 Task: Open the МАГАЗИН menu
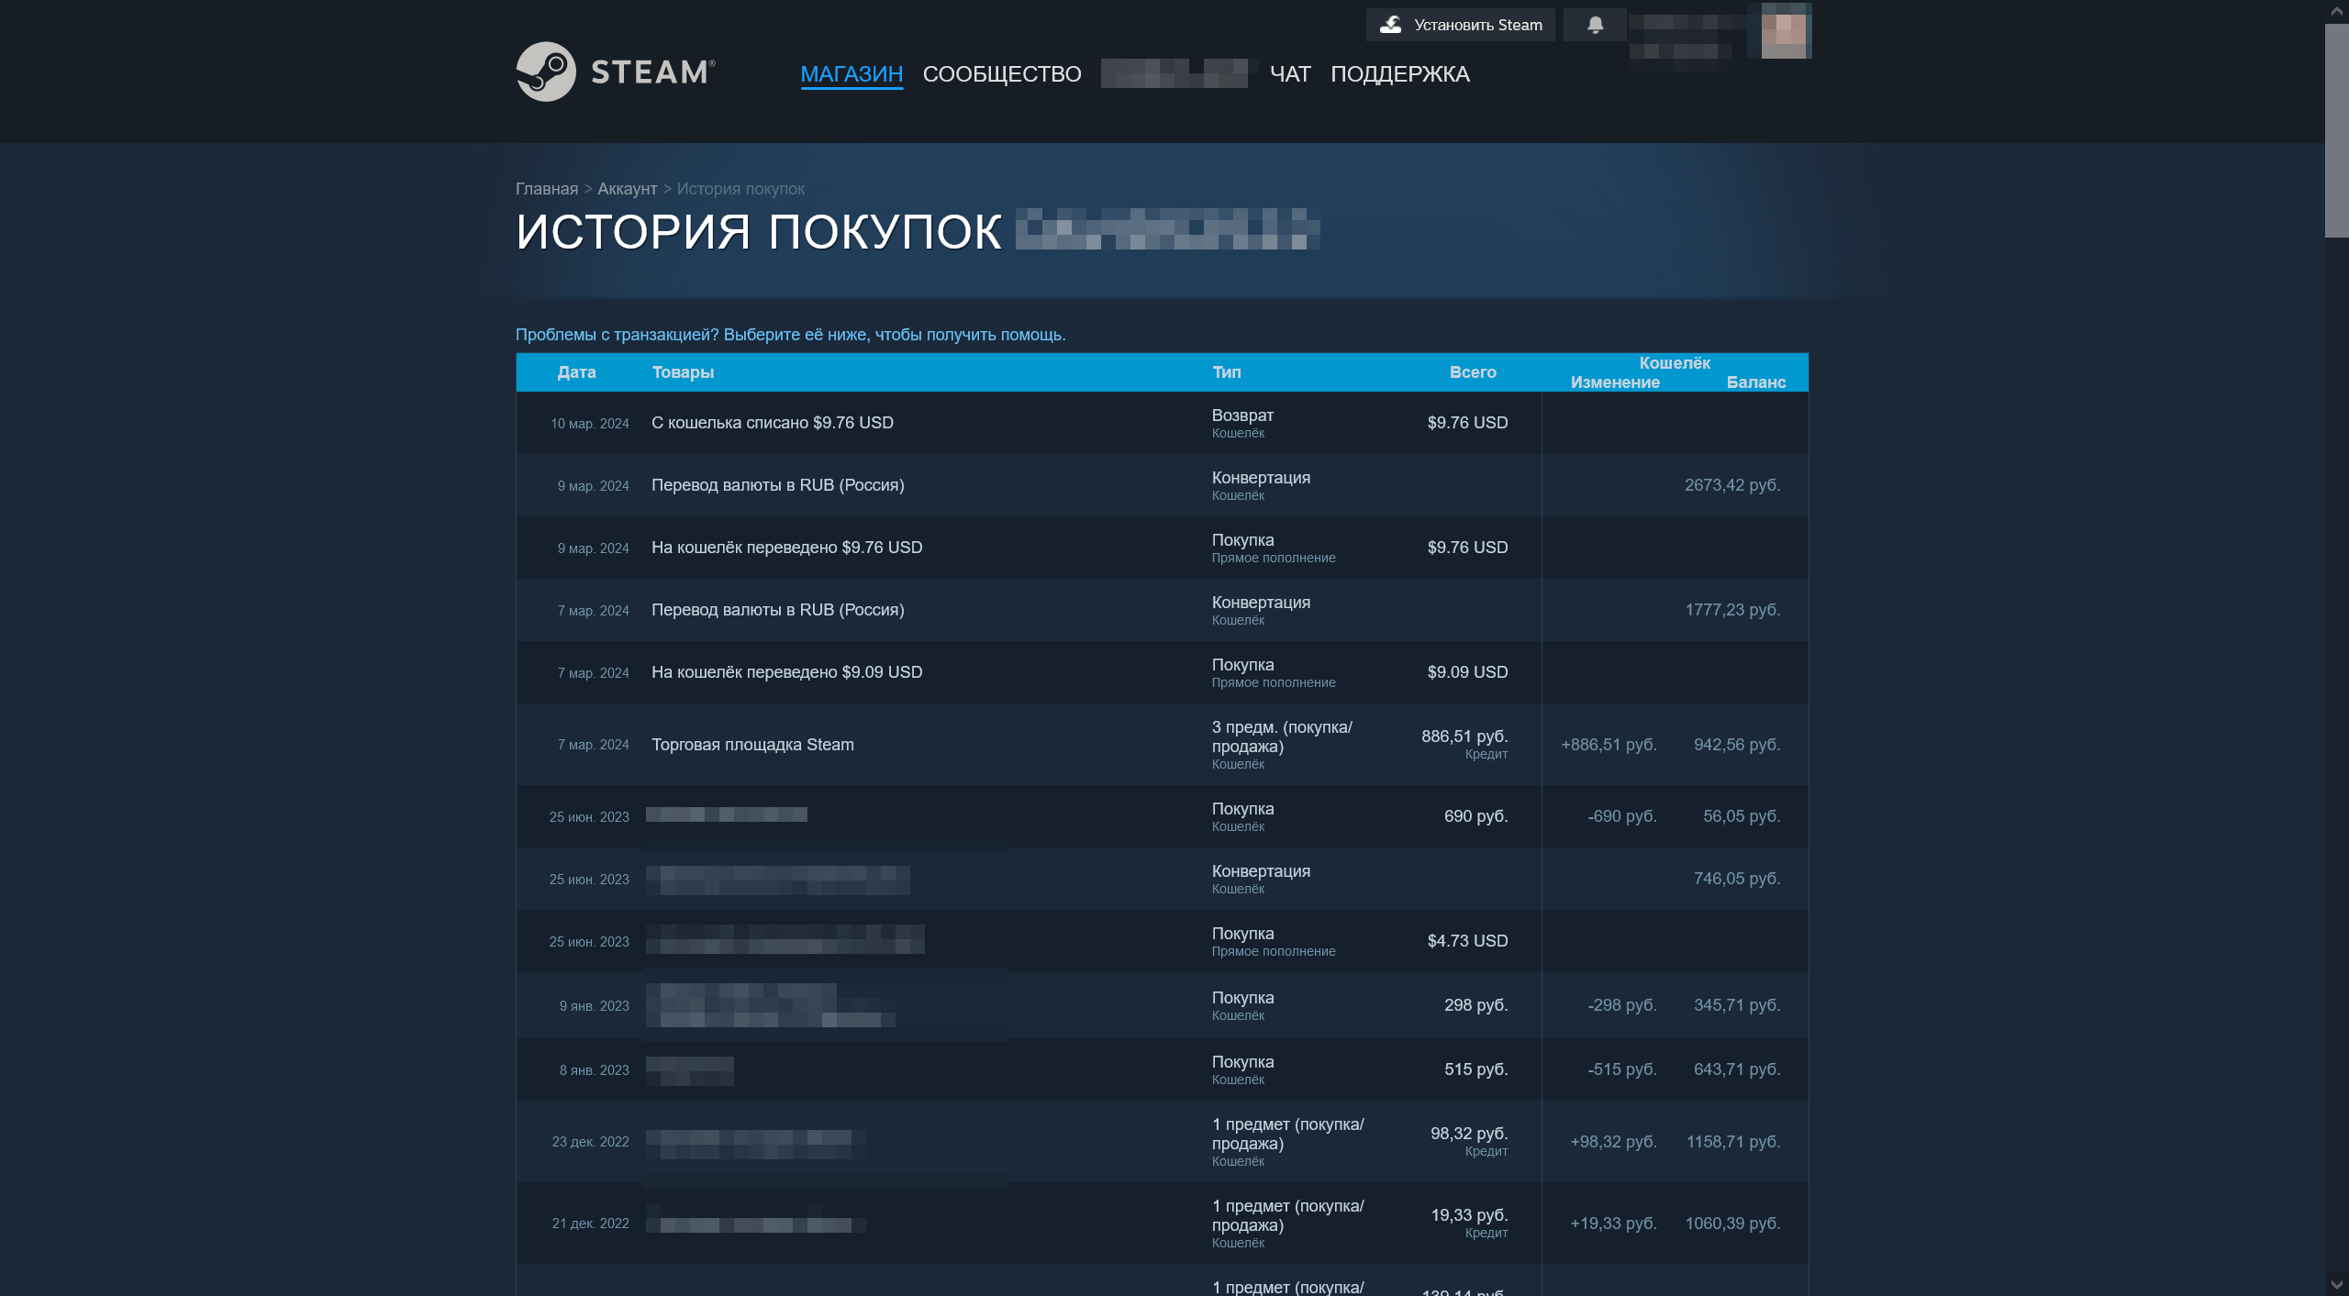[852, 74]
